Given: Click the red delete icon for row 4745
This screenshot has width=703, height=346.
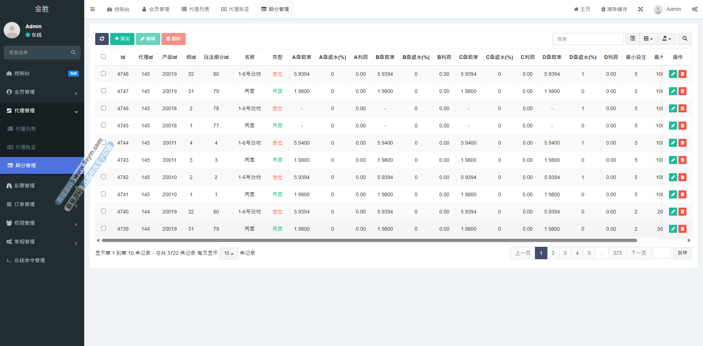Looking at the screenshot, I should click(x=682, y=126).
